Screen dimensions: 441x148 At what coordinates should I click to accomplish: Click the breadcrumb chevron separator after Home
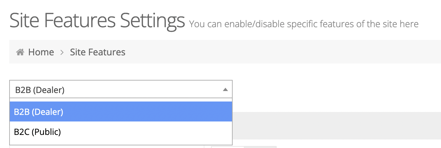click(62, 52)
